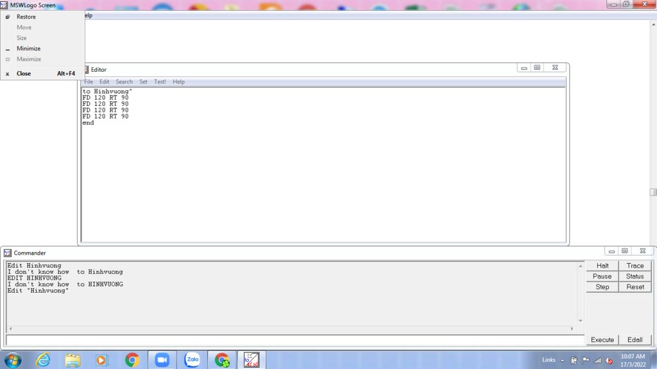Click the Pause button
The image size is (657, 369).
pos(602,277)
